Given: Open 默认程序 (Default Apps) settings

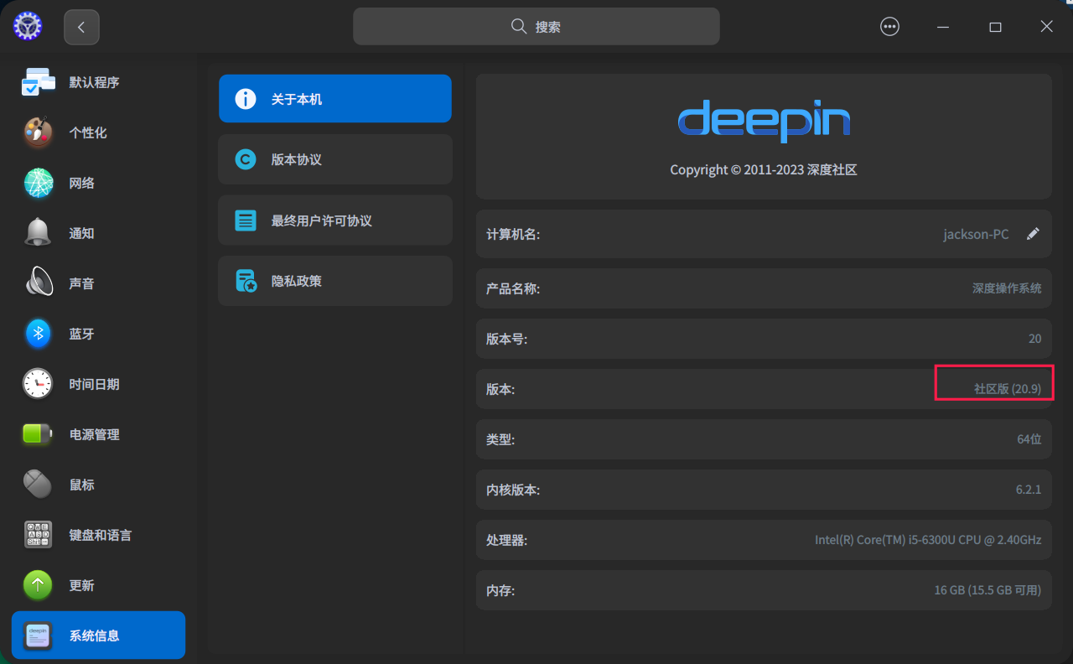Looking at the screenshot, I should pyautogui.click(x=38, y=82).
